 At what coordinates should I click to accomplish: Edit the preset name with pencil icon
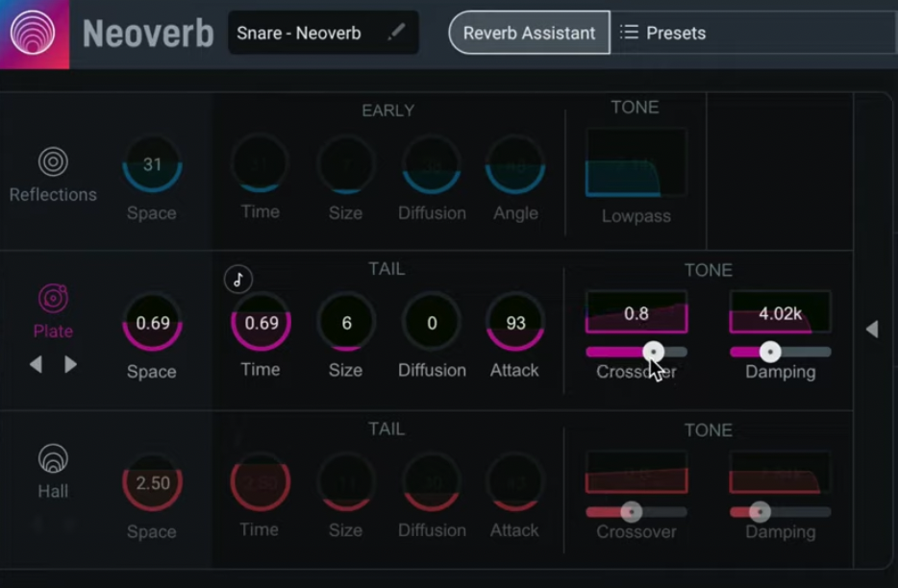click(x=396, y=32)
